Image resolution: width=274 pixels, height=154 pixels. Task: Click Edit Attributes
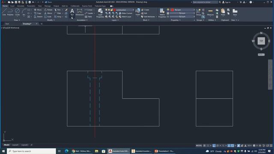click(x=148, y=17)
